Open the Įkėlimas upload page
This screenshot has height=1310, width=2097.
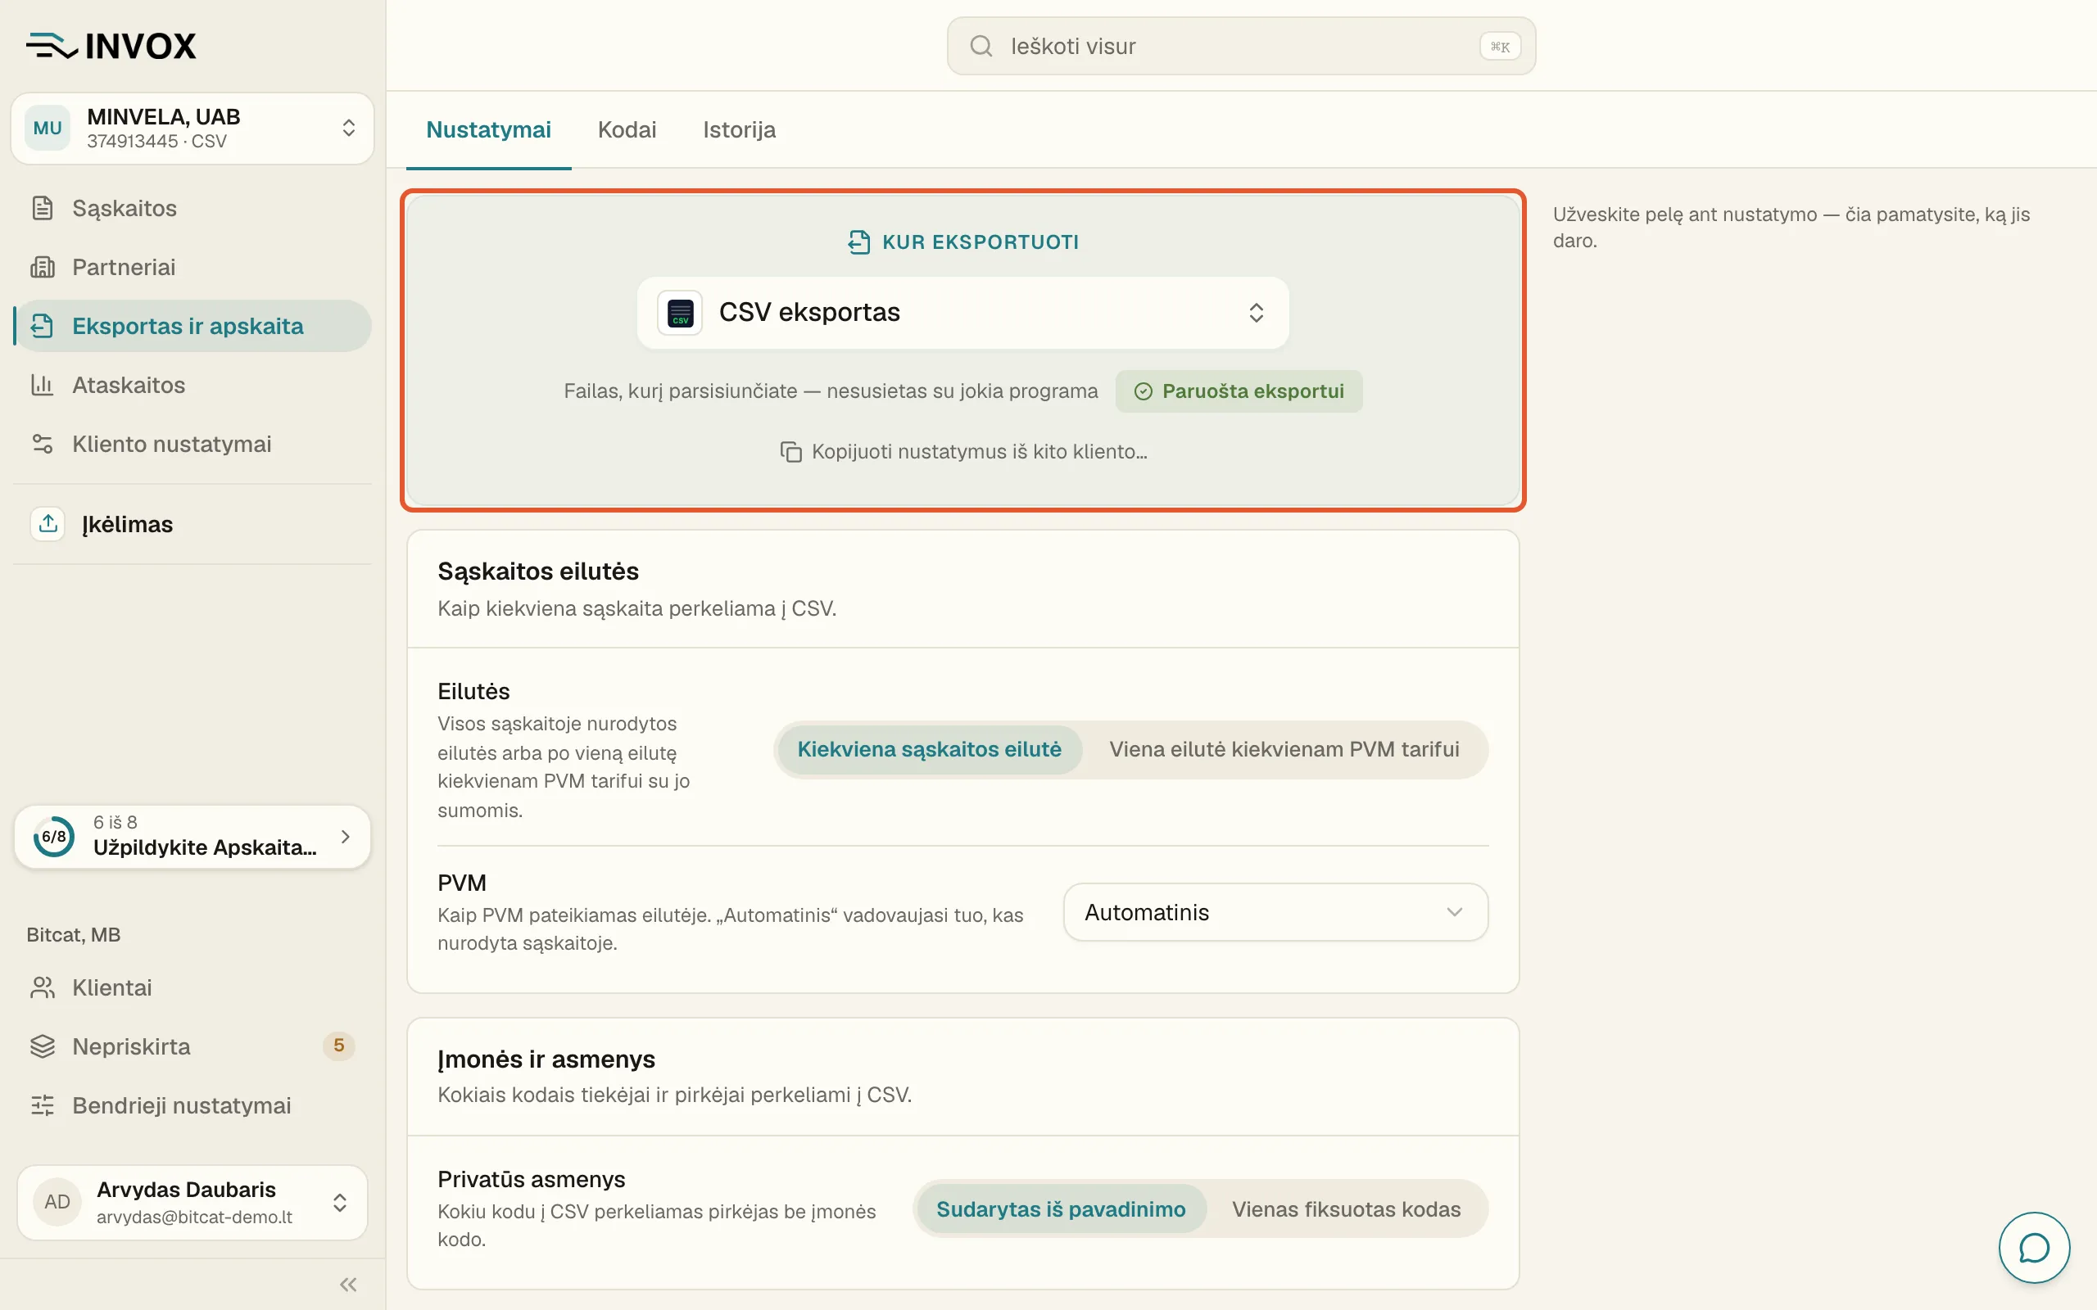pos(192,523)
